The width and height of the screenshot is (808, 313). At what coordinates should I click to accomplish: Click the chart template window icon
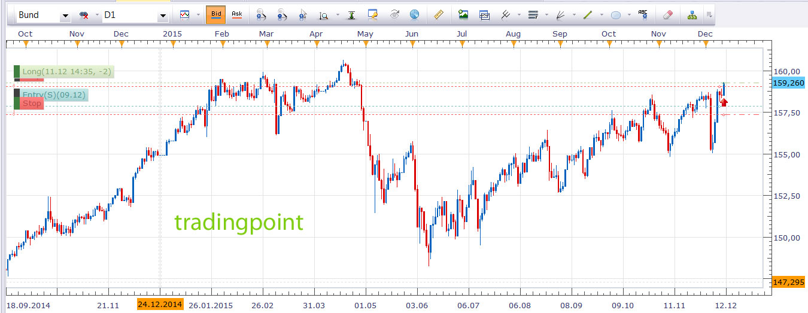[x=484, y=15]
